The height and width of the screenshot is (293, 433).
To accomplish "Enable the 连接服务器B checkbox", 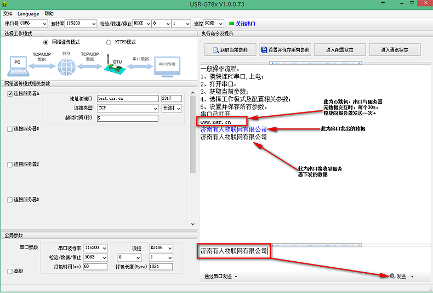I will point(10,129).
